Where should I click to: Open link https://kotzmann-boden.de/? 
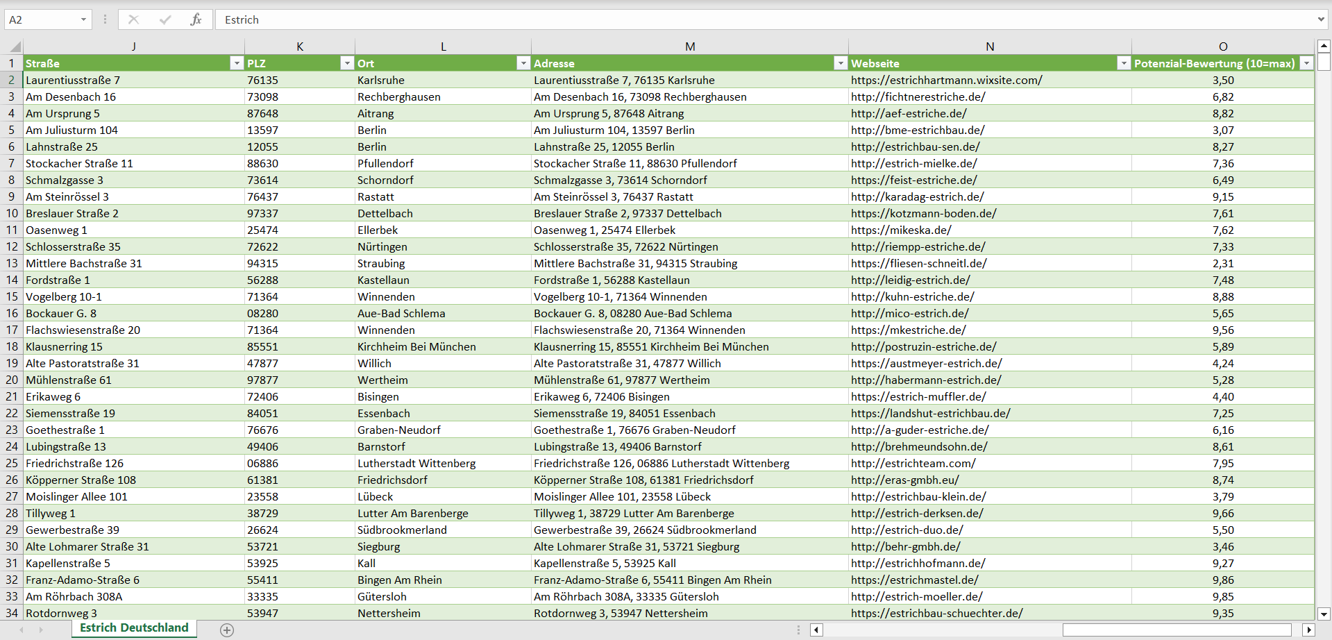point(923,213)
